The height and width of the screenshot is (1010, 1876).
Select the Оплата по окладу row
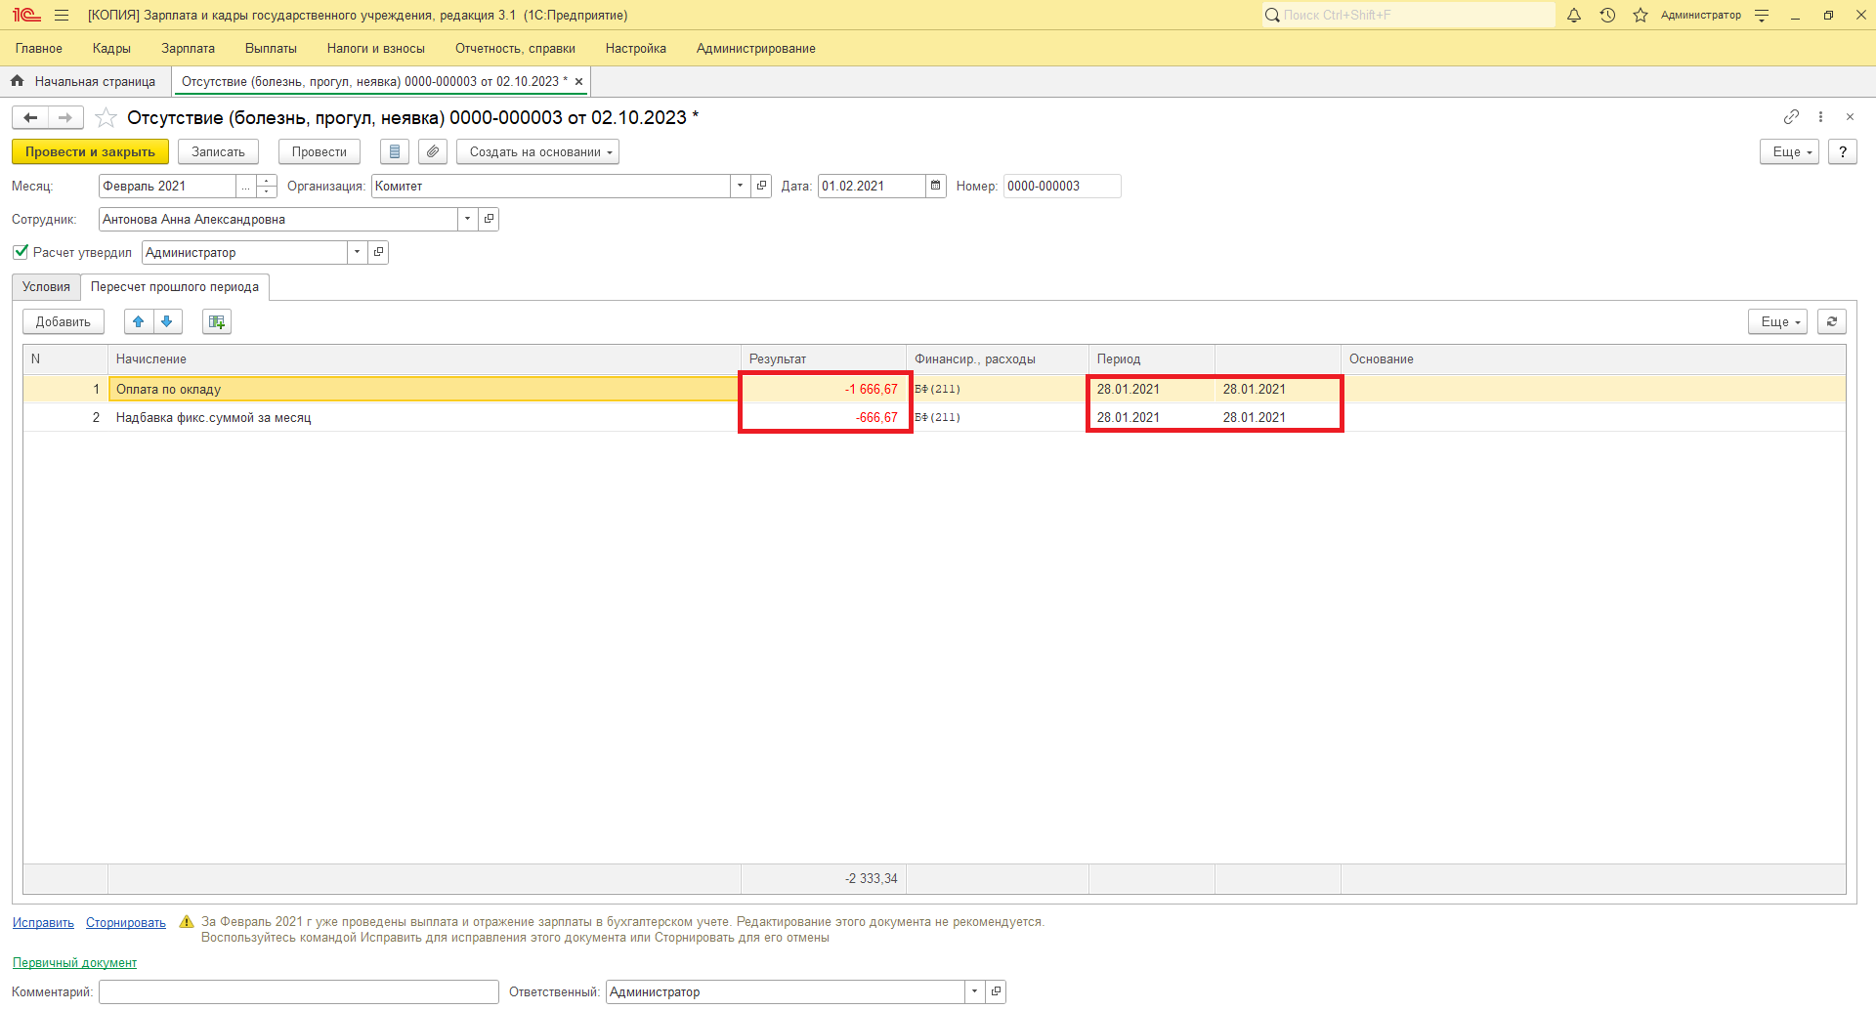click(934, 389)
